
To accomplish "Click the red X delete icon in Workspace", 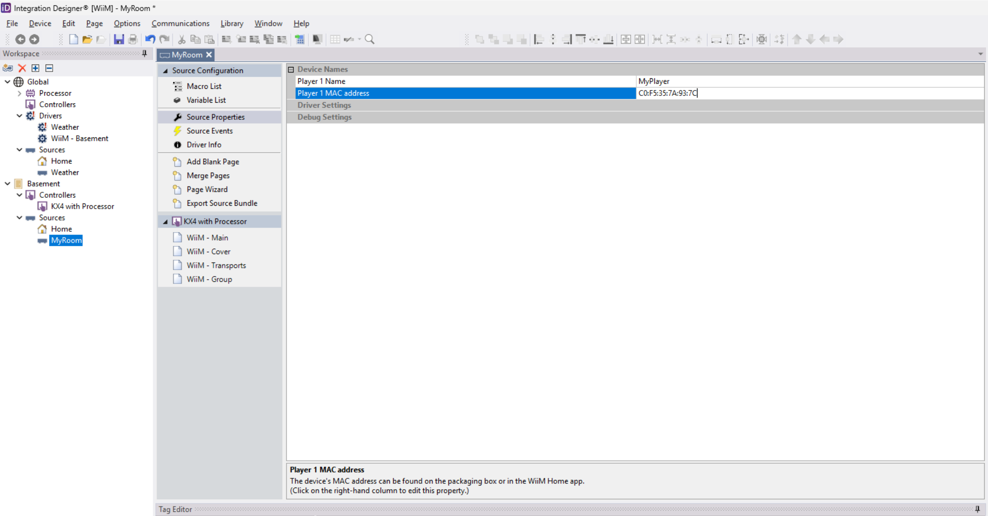I will click(22, 68).
